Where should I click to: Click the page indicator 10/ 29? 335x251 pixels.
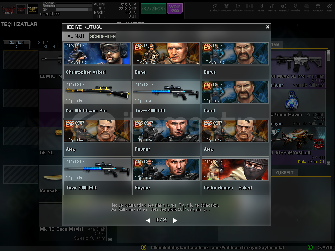(x=161, y=220)
